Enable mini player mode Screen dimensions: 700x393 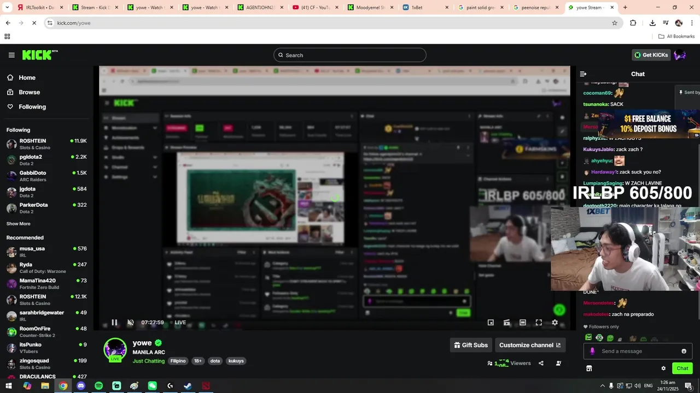(x=491, y=323)
